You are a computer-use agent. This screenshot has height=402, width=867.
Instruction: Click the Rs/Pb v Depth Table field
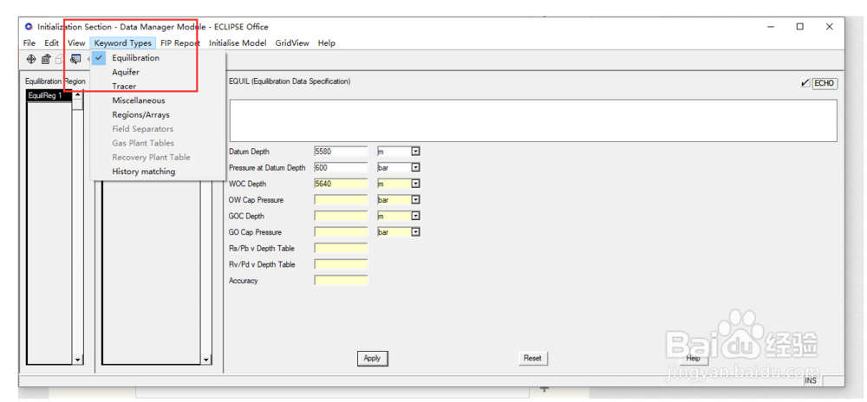click(x=341, y=248)
